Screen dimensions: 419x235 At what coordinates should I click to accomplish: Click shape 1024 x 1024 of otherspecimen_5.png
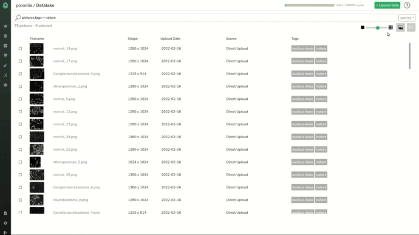point(138,162)
